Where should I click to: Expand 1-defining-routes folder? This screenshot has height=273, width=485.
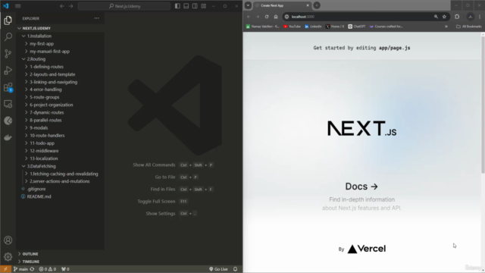tap(60, 67)
